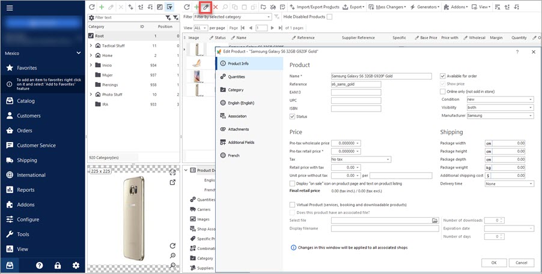Image resolution: width=542 pixels, height=274 pixels.
Task: Go to the first page of products
Action: pos(242,28)
